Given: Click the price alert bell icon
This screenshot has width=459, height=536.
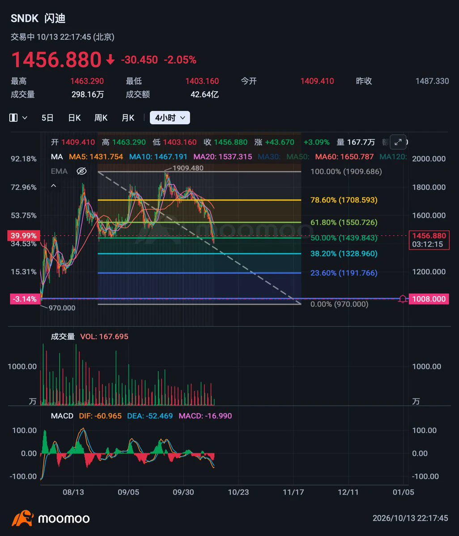Looking at the screenshot, I should tap(403, 299).
